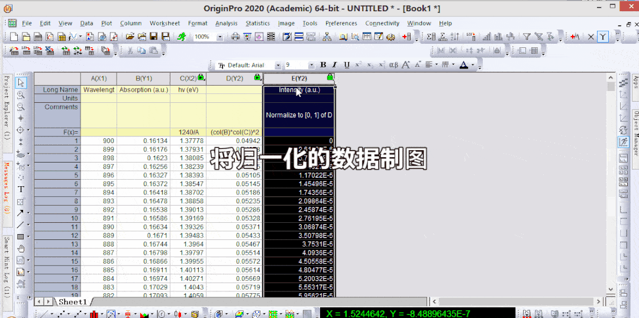Open the Worksheet menu
639x318 pixels.
[164, 23]
